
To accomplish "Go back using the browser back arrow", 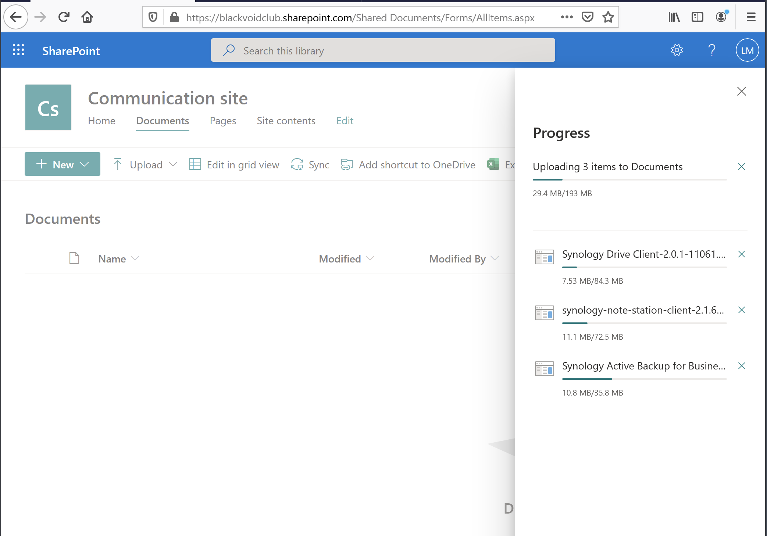I will point(16,17).
